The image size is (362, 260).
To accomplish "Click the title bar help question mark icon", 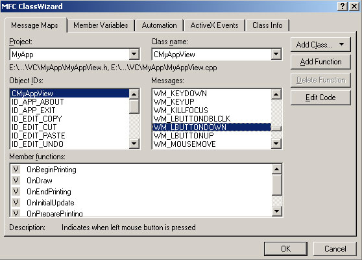I will click(x=343, y=6).
